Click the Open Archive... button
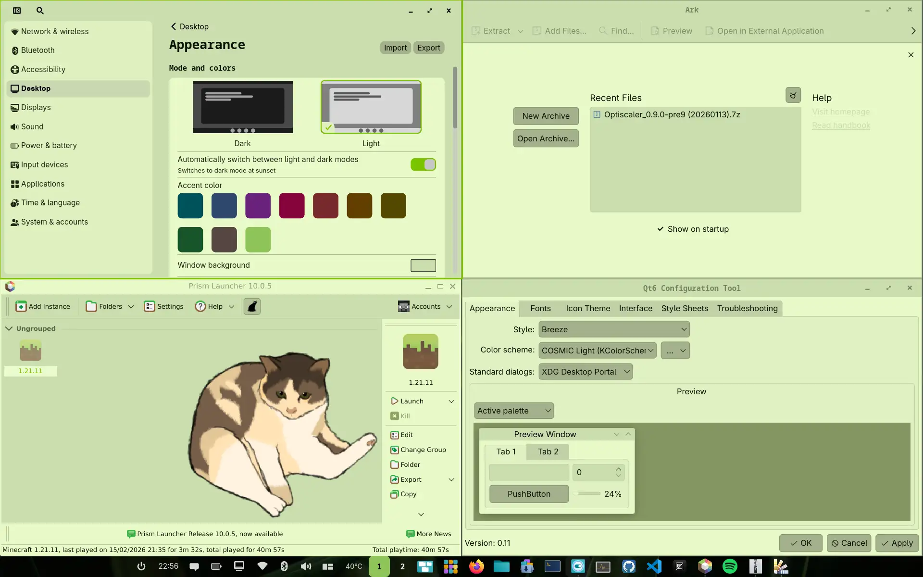Image resolution: width=923 pixels, height=577 pixels. [x=546, y=138]
